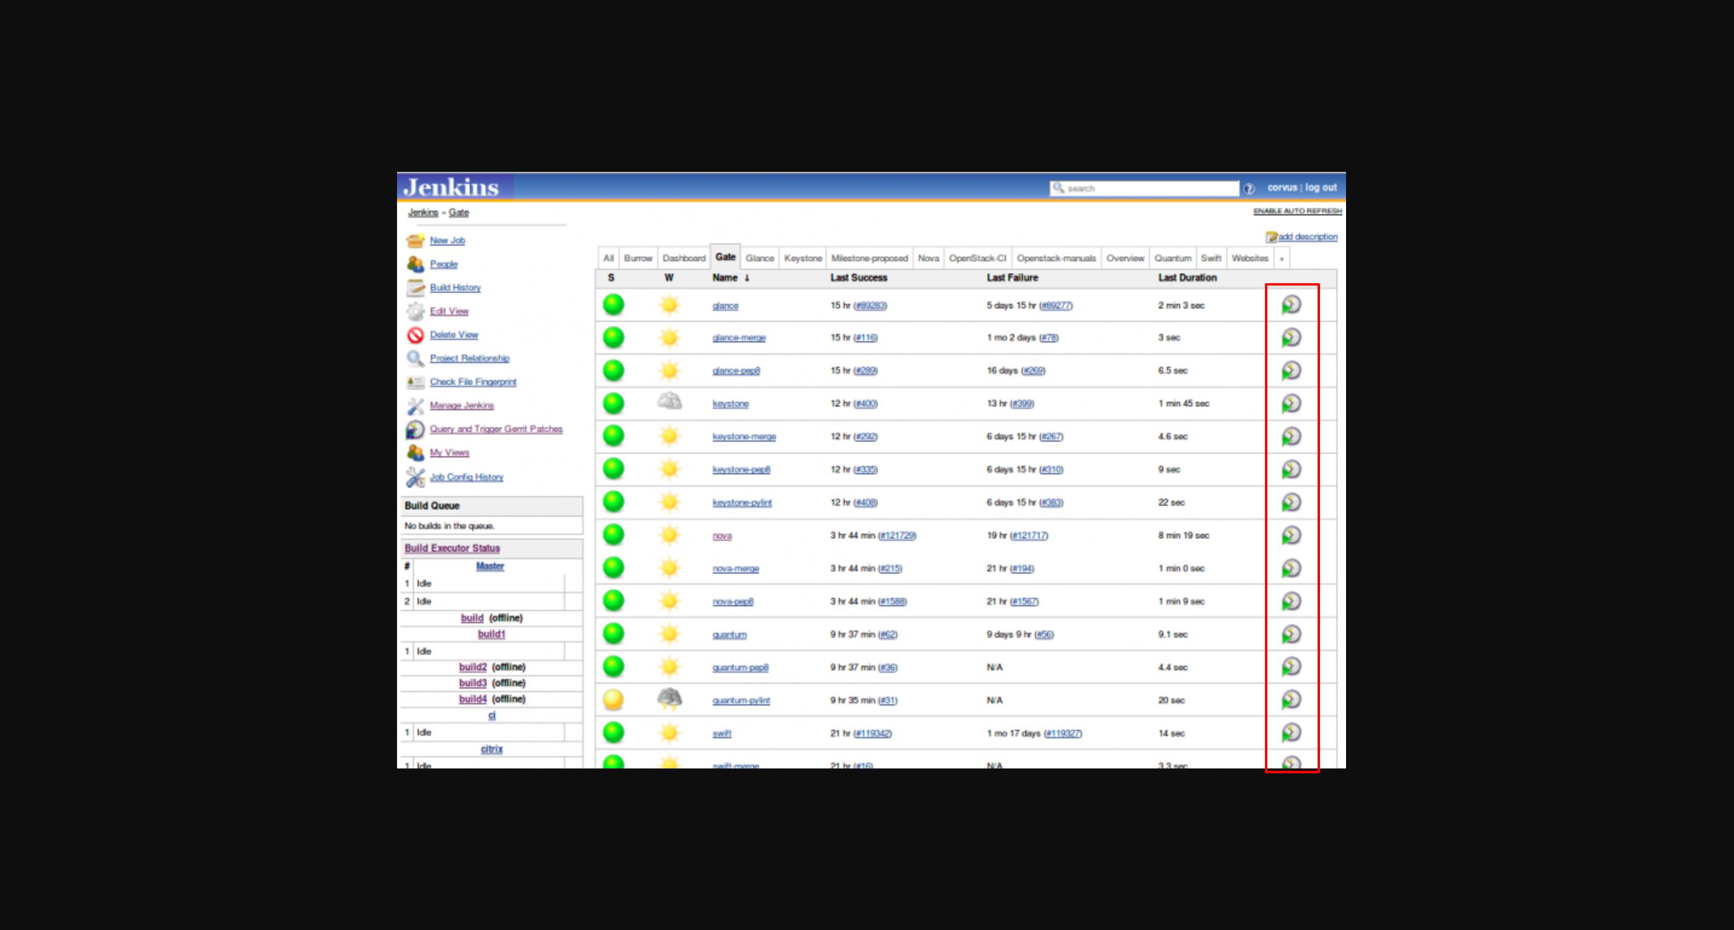The width and height of the screenshot is (1734, 930).
Task: Click the storm weather icon for quantum-pylint
Action: click(669, 699)
